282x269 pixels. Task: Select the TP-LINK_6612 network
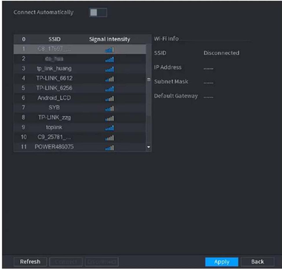coord(80,78)
